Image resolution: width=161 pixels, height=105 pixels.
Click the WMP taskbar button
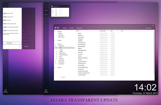pos(46,15)
